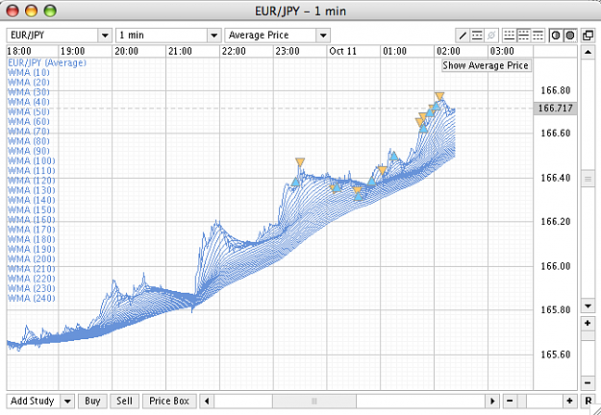Click the 22:00 time axis label
Screen dimensions: 601x415
(x=234, y=51)
